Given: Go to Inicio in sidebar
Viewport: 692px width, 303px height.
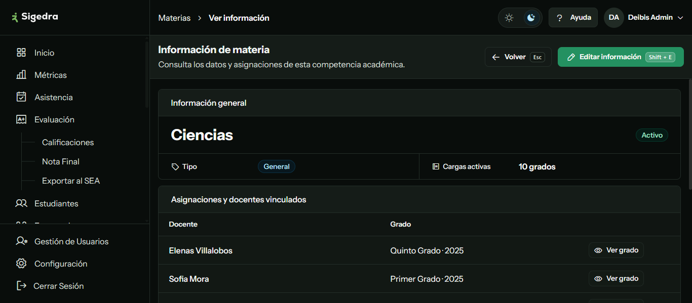Looking at the screenshot, I should pyautogui.click(x=45, y=53).
